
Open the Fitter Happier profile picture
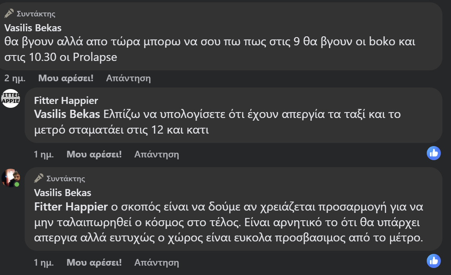11,98
